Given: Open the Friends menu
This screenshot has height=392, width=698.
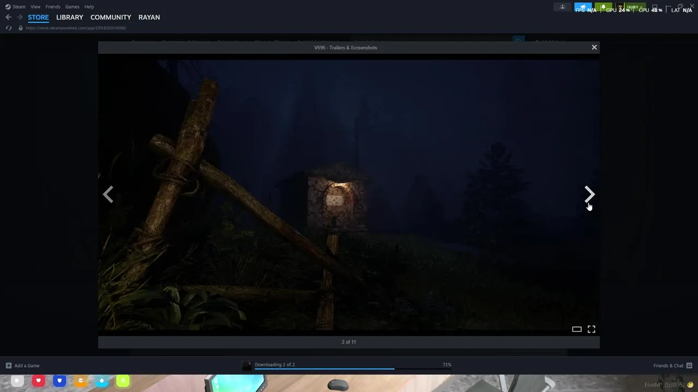Looking at the screenshot, I should click(53, 7).
